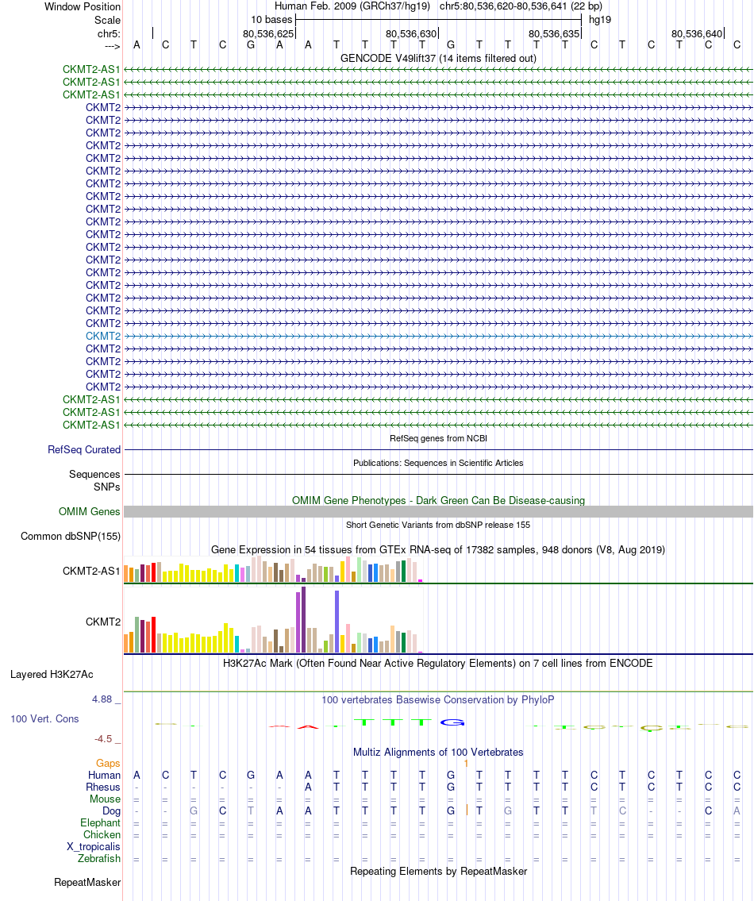
Task: Click the -4.5 lower conservation scale value
Action: 103,739
